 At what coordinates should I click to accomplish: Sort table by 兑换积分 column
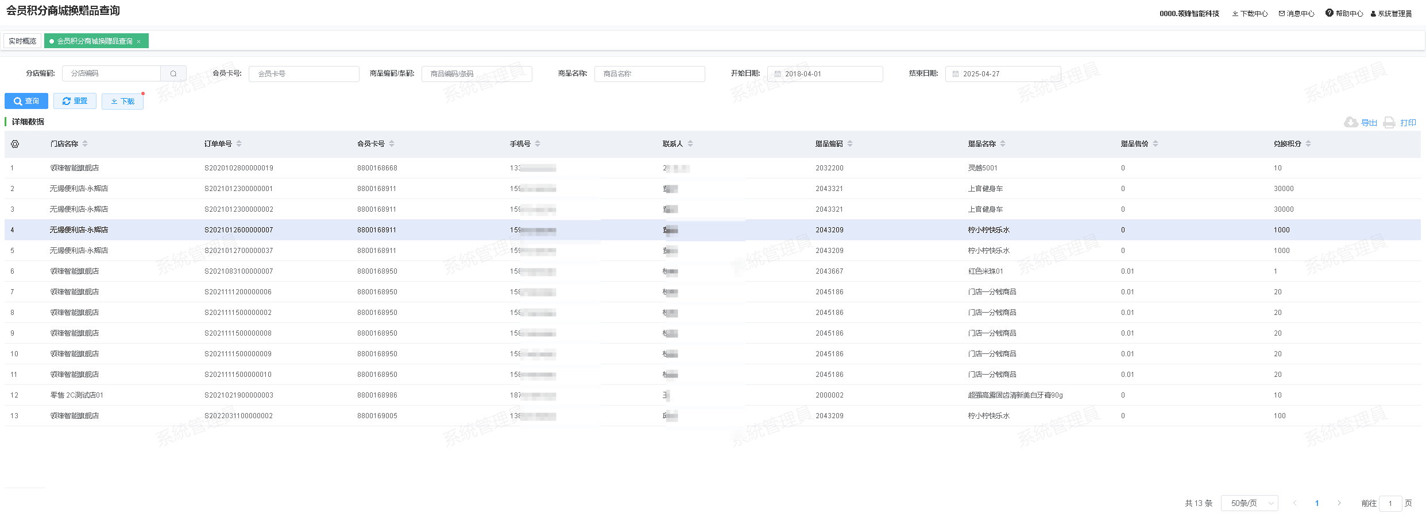1308,143
